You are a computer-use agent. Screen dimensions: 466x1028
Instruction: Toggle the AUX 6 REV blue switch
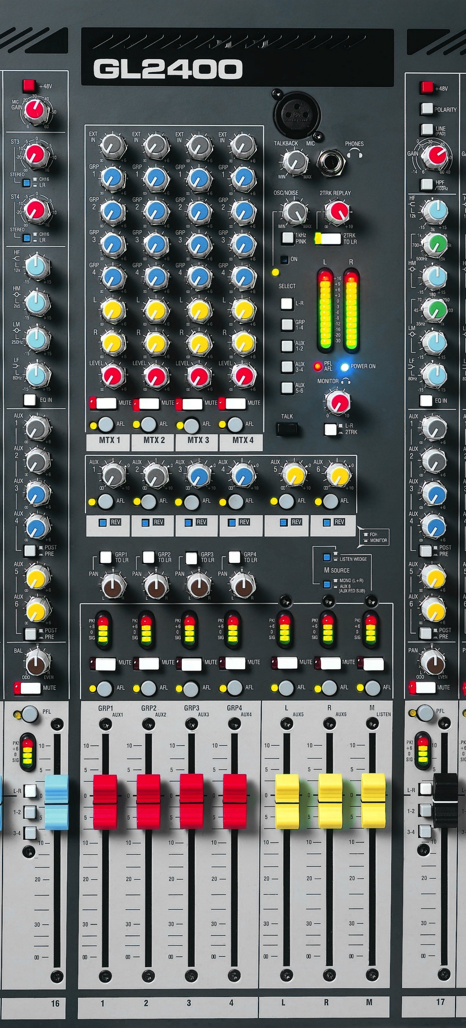(327, 522)
